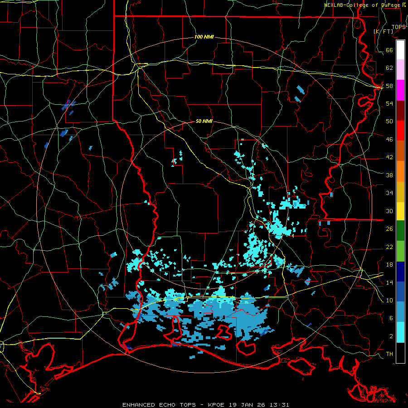Image resolution: width=408 pixels, height=408 pixels.
Task: Click the legend value 18
Action: click(x=389, y=265)
